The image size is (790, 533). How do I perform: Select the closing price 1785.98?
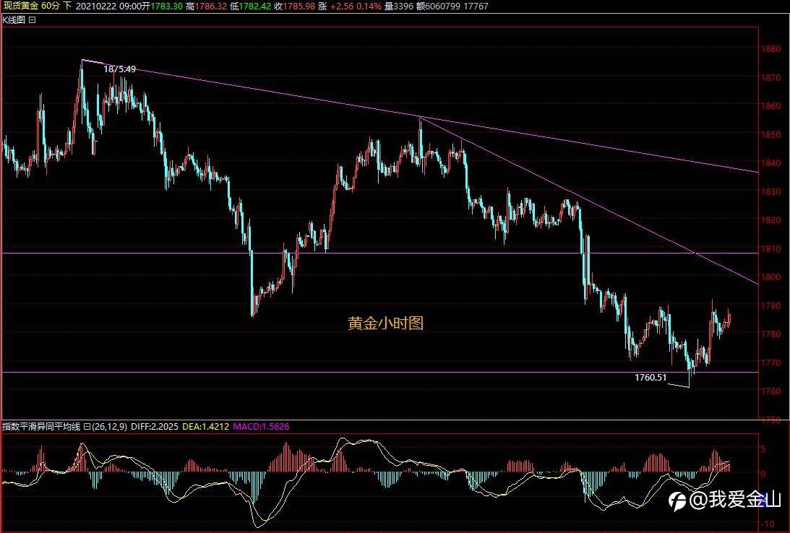click(x=299, y=6)
